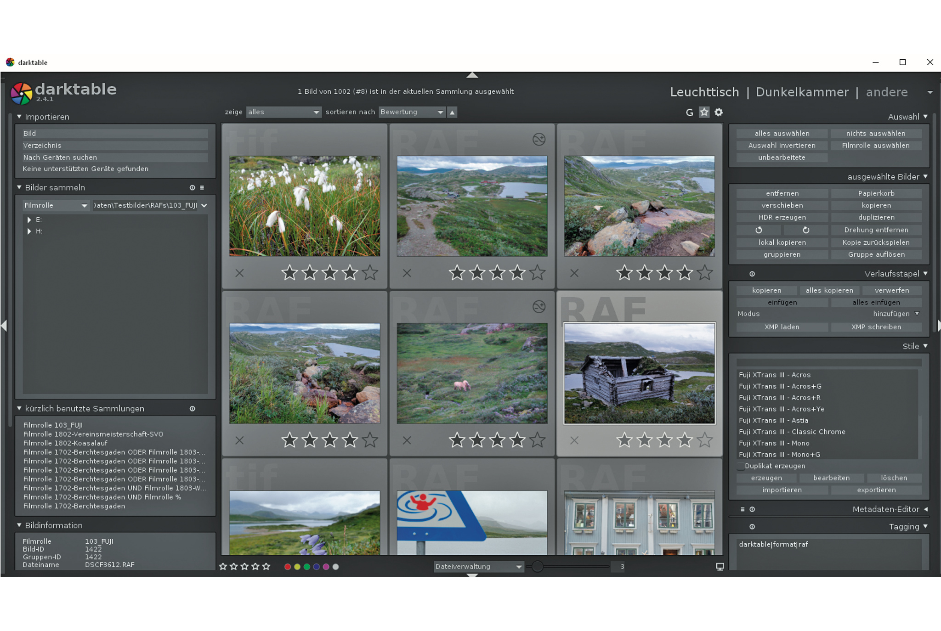Toggle the ascending sort order arrow
The width and height of the screenshot is (941, 631).
(453, 112)
